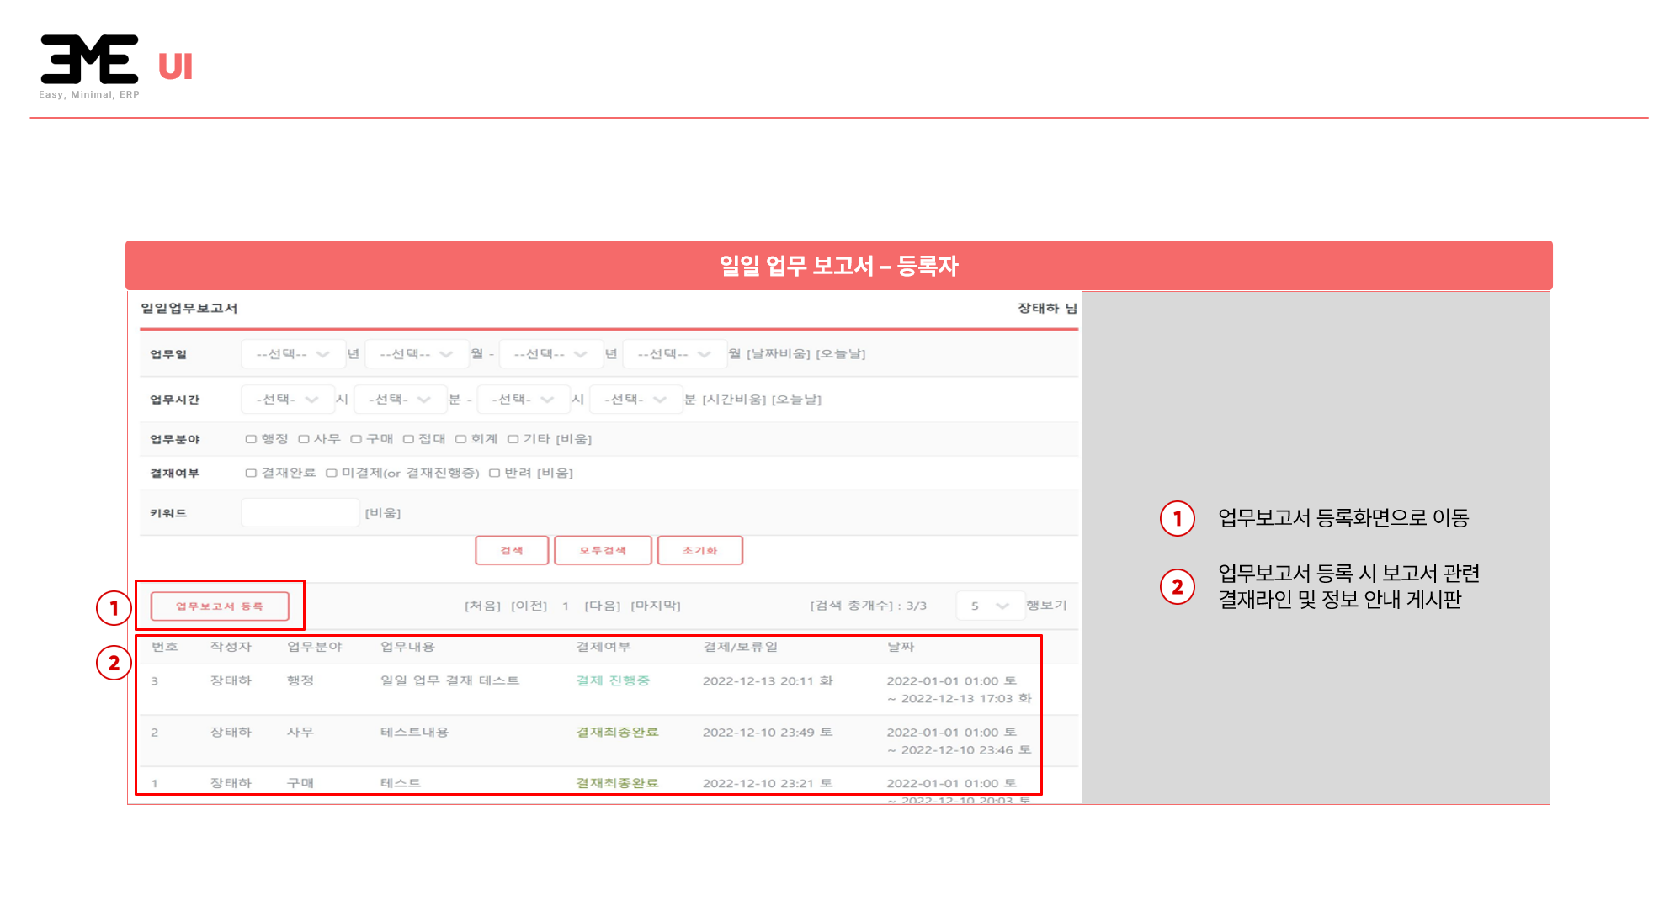Click [오늘날] link in 업무일 row
Screen dimensions: 1675x921
coord(841,354)
